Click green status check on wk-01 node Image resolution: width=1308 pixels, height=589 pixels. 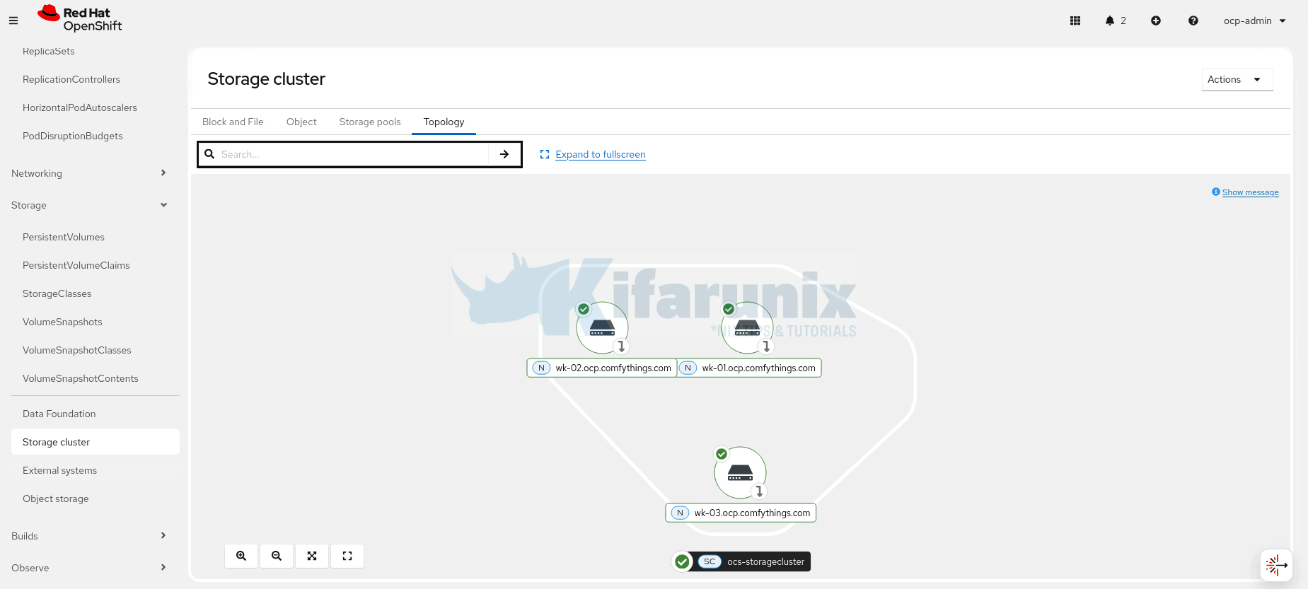coord(729,309)
